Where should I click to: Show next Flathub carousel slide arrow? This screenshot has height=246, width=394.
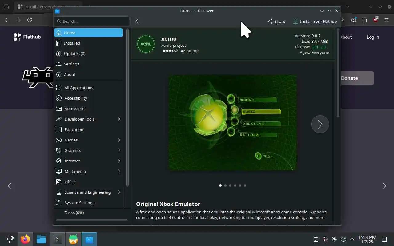pos(384,186)
